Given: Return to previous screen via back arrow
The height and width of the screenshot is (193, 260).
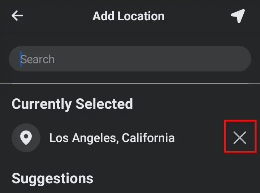Looking at the screenshot, I should point(17,16).
